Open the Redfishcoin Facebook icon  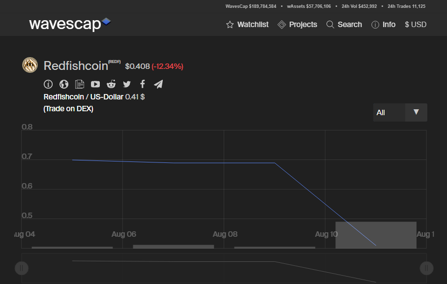143,84
